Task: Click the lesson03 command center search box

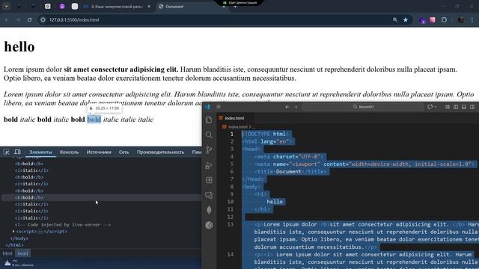Action: pyautogui.click(x=363, y=107)
